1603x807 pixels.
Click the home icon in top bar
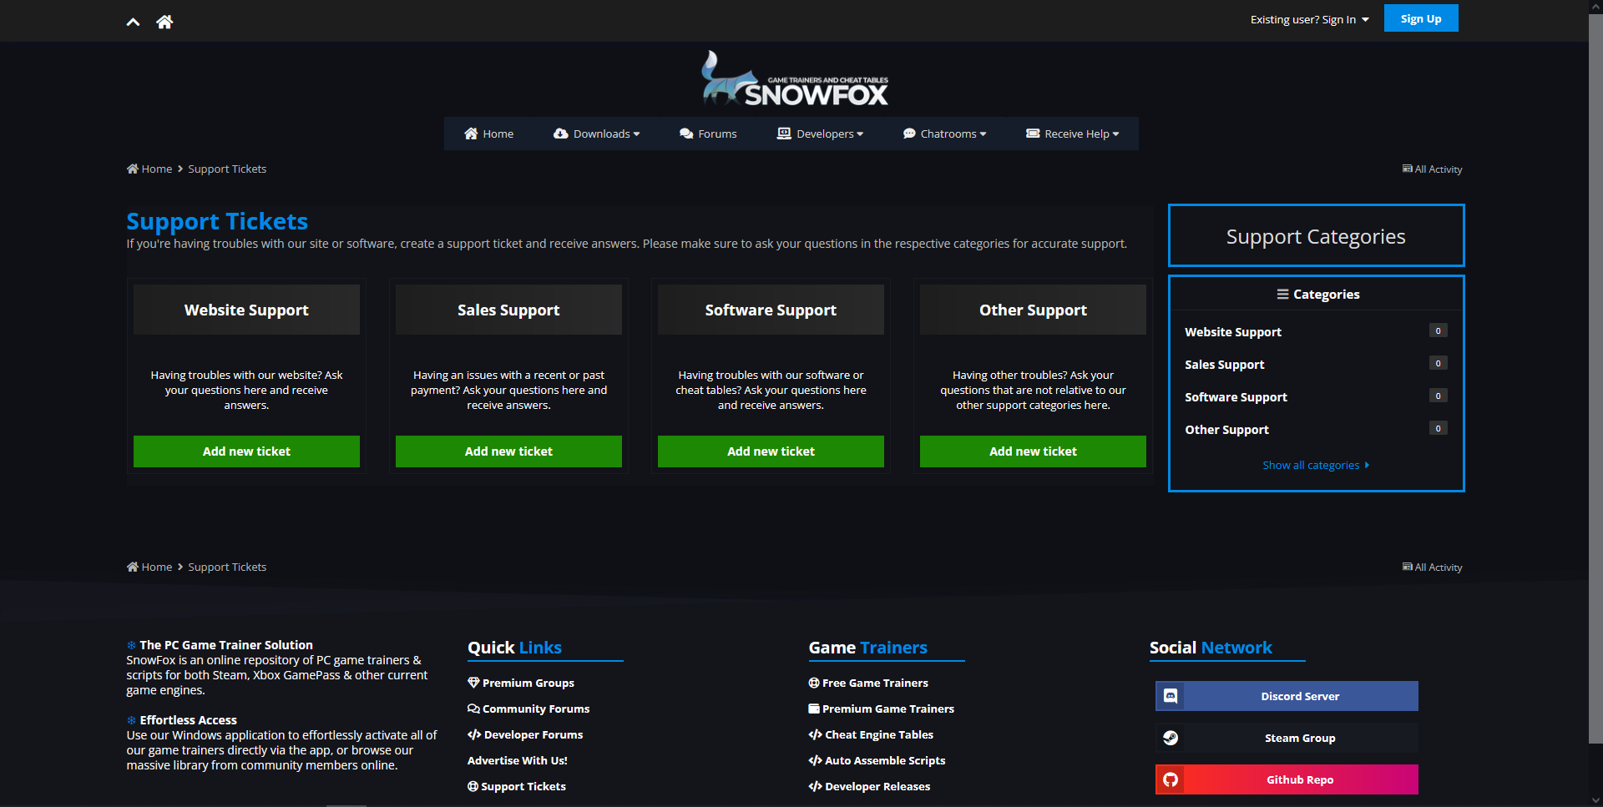(164, 22)
